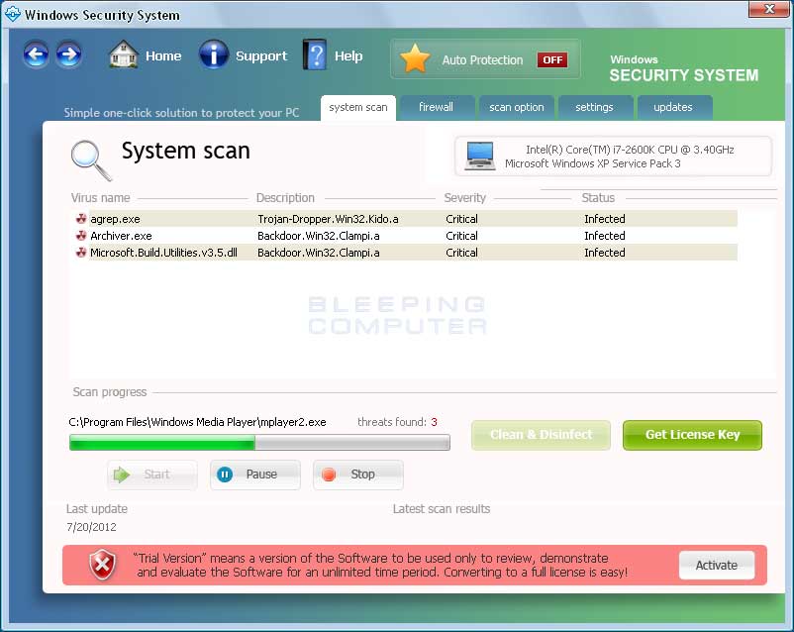This screenshot has width=794, height=632.
Task: Select the Archiver.exe row name
Action: click(x=121, y=236)
